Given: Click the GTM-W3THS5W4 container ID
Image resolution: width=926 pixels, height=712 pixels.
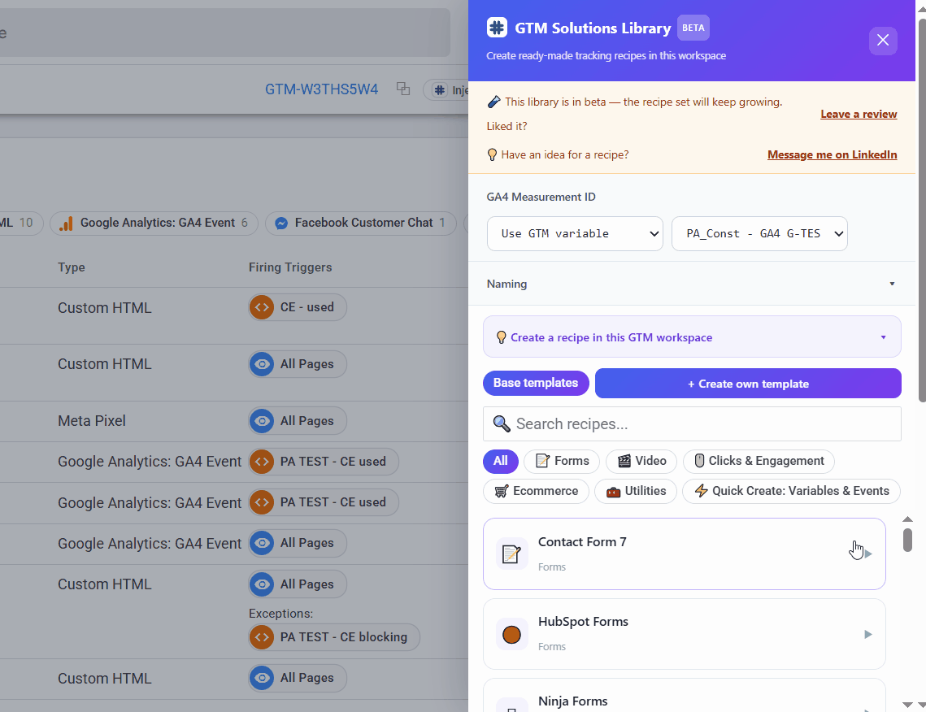Looking at the screenshot, I should (x=321, y=89).
